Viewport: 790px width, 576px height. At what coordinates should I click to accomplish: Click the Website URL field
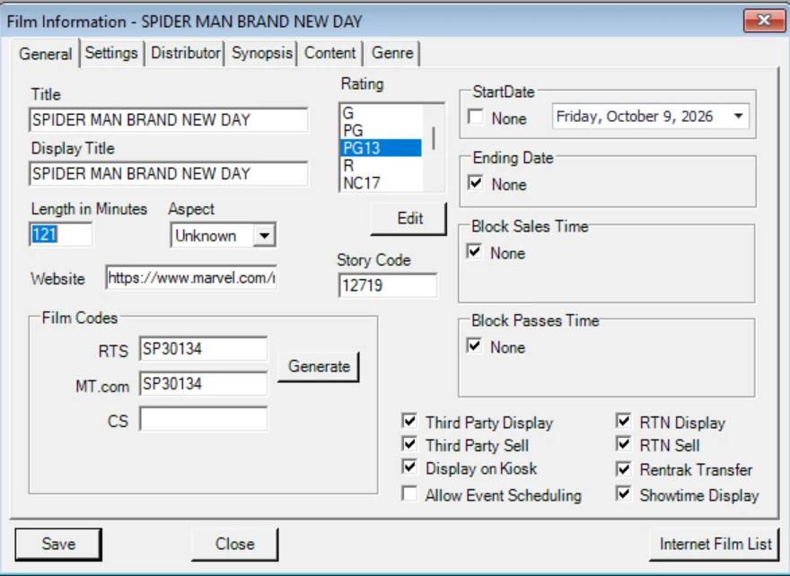[191, 278]
